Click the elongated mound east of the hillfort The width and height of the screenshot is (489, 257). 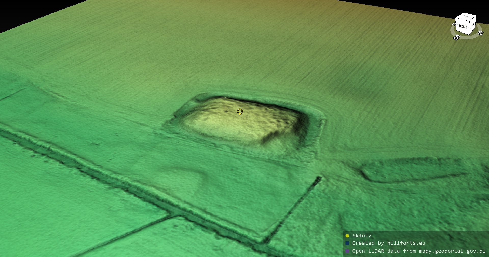pos(413,169)
